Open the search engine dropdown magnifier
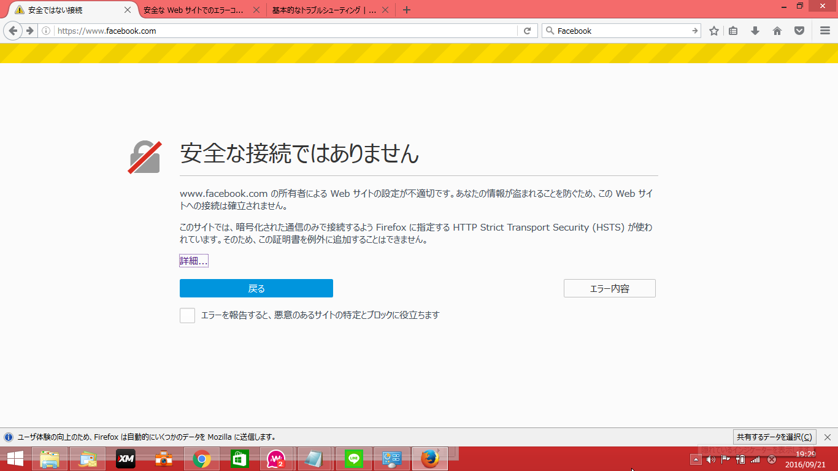The height and width of the screenshot is (471, 838). coord(550,31)
